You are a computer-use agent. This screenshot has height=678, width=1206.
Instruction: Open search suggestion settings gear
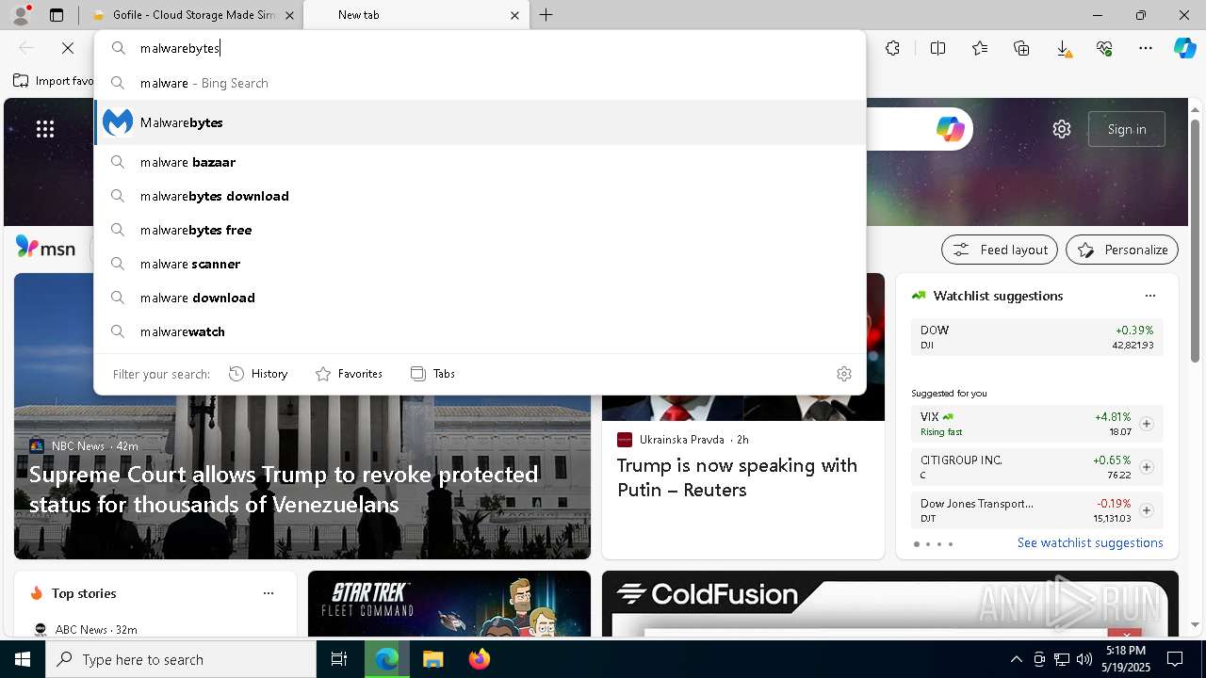tap(844, 374)
